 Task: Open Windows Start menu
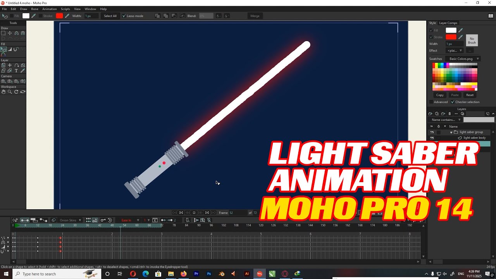tap(6, 274)
